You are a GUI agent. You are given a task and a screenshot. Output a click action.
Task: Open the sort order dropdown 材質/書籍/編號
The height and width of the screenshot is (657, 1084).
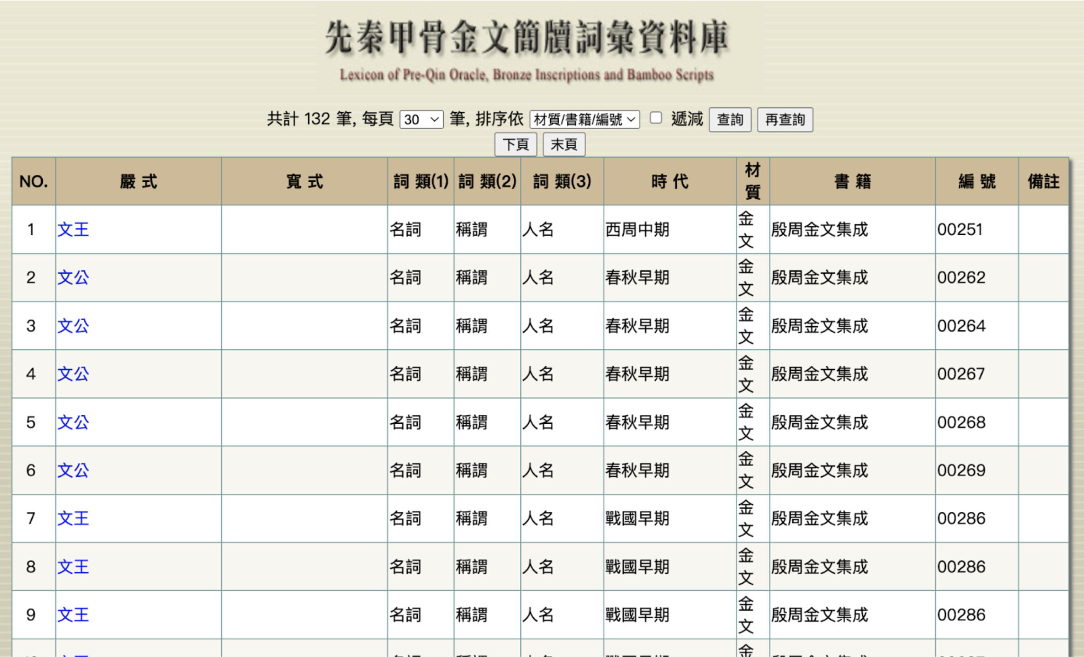(584, 120)
